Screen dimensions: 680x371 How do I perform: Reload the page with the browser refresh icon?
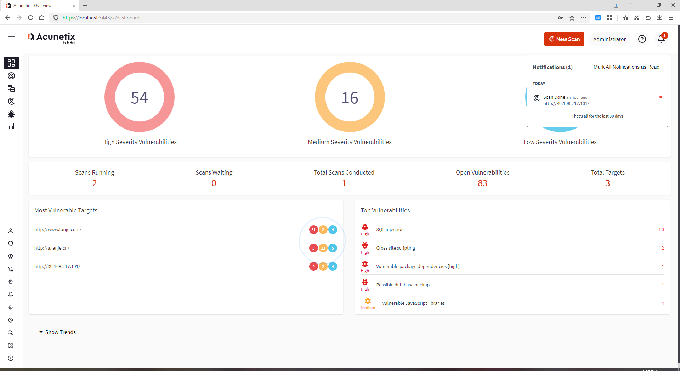click(30, 18)
